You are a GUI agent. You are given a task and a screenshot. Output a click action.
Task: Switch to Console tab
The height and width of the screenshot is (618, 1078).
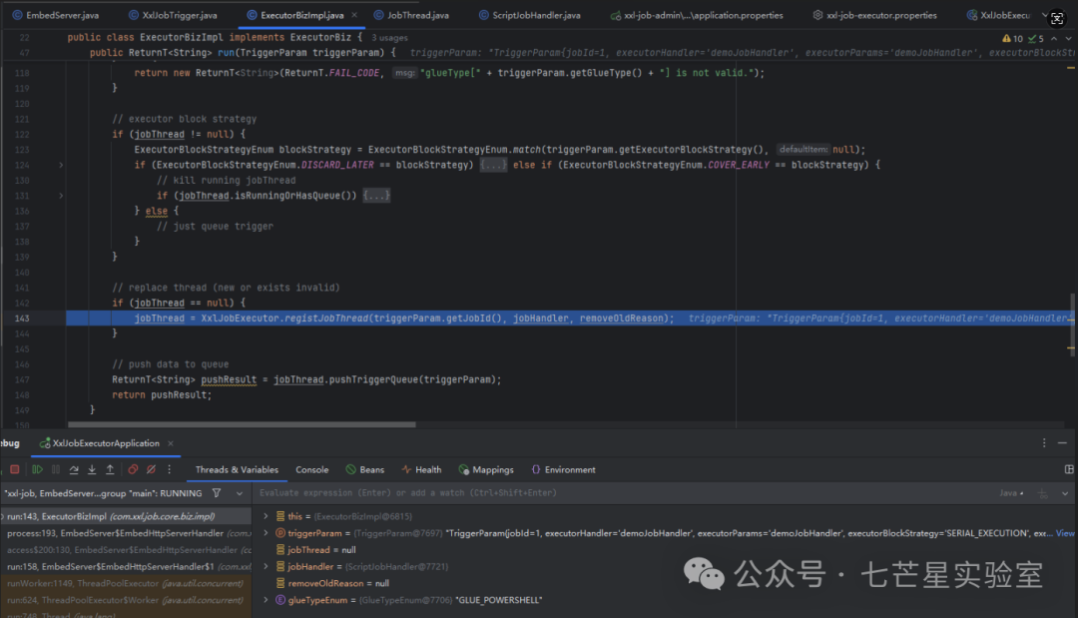(x=312, y=469)
